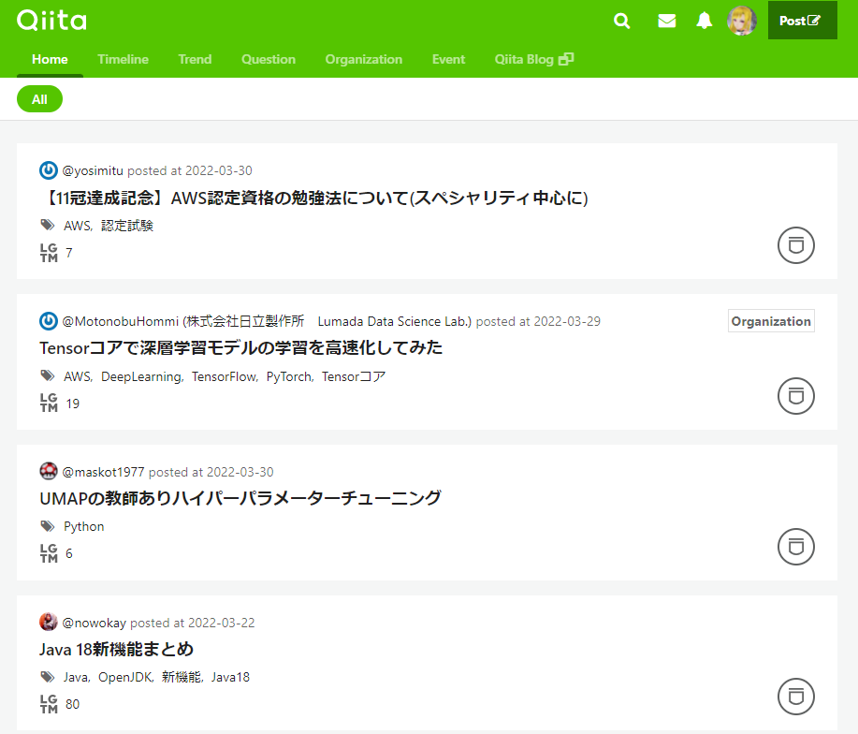Select the All topic filter pill

(39, 97)
